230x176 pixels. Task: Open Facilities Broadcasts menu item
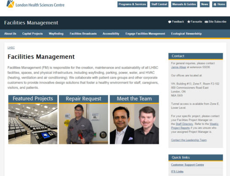click(x=83, y=34)
